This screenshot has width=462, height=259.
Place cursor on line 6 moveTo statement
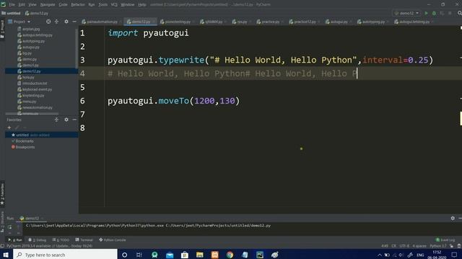[x=173, y=101]
